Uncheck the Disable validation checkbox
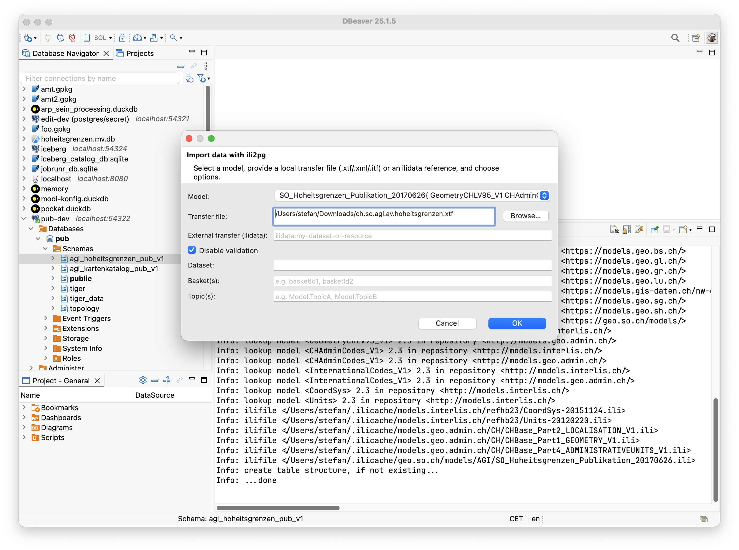739x550 pixels. click(x=192, y=250)
